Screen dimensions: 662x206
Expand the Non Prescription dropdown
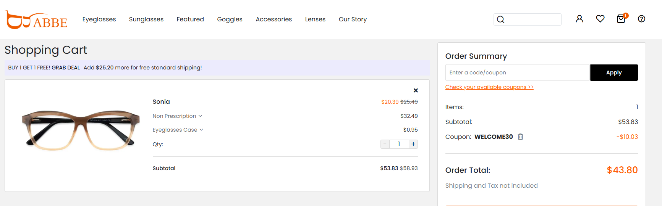pos(177,116)
